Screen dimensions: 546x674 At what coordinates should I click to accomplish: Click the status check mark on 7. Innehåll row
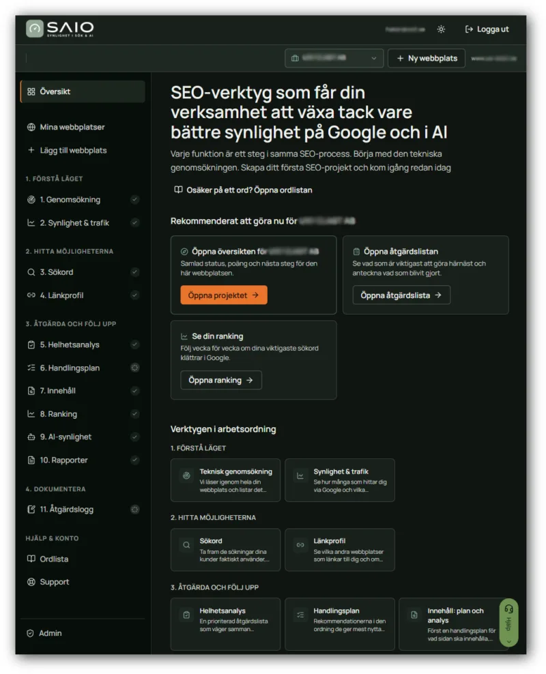point(134,391)
